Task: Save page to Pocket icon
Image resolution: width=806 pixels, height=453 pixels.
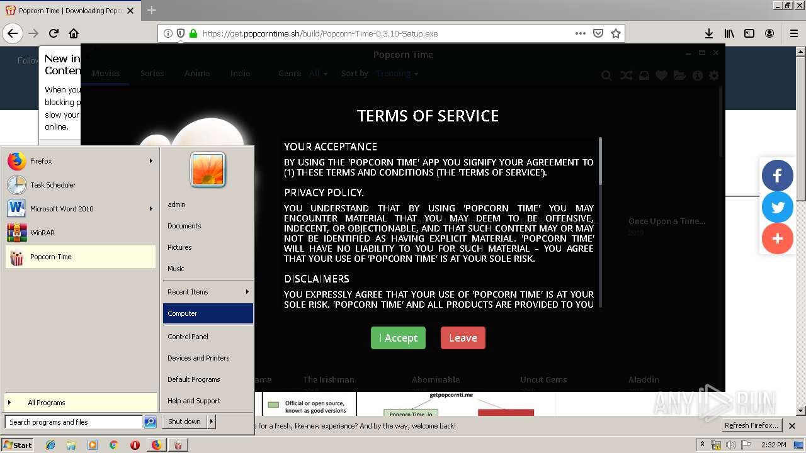Action: pos(598,33)
